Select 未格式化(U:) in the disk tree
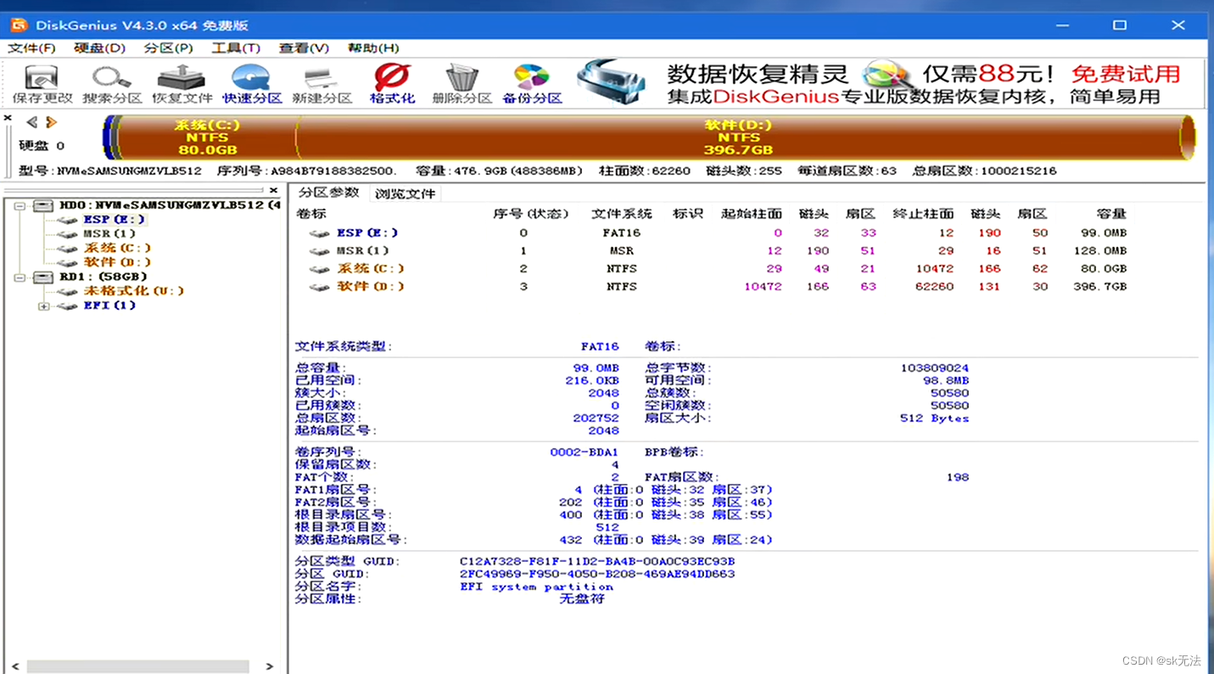 click(133, 291)
